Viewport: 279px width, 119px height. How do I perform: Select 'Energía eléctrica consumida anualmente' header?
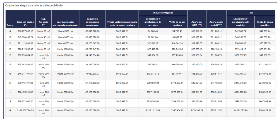click(65, 23)
